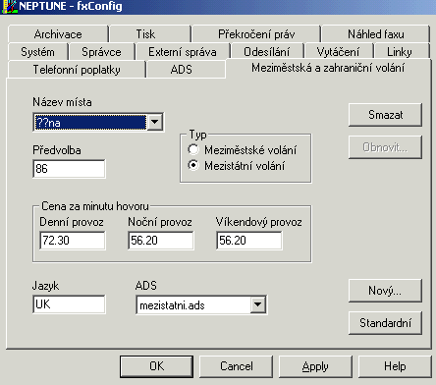Open the Vytáčení tab

[x=338, y=52]
